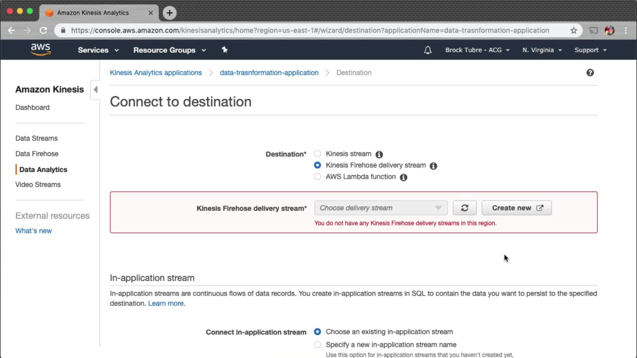Open the notifications bell icon
Image resolution: width=637 pixels, height=358 pixels.
(428, 50)
